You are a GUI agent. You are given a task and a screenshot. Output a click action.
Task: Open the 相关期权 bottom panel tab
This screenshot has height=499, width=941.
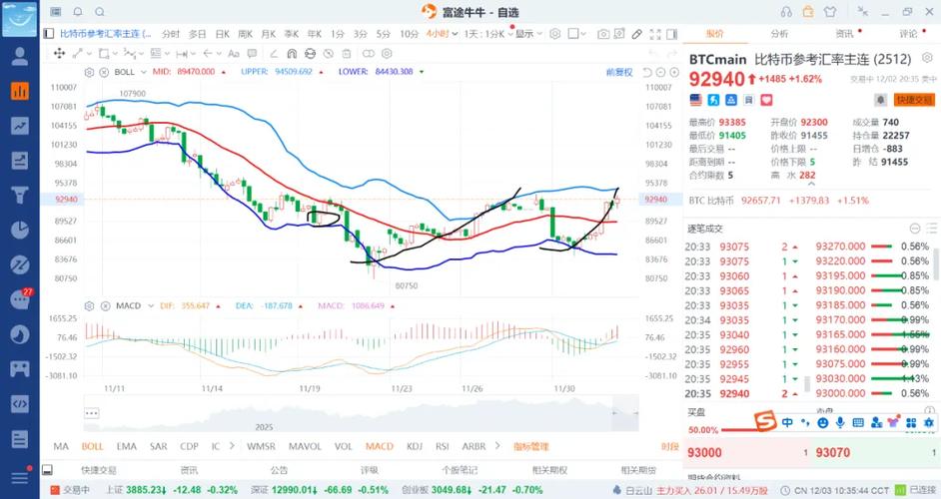(x=549, y=470)
